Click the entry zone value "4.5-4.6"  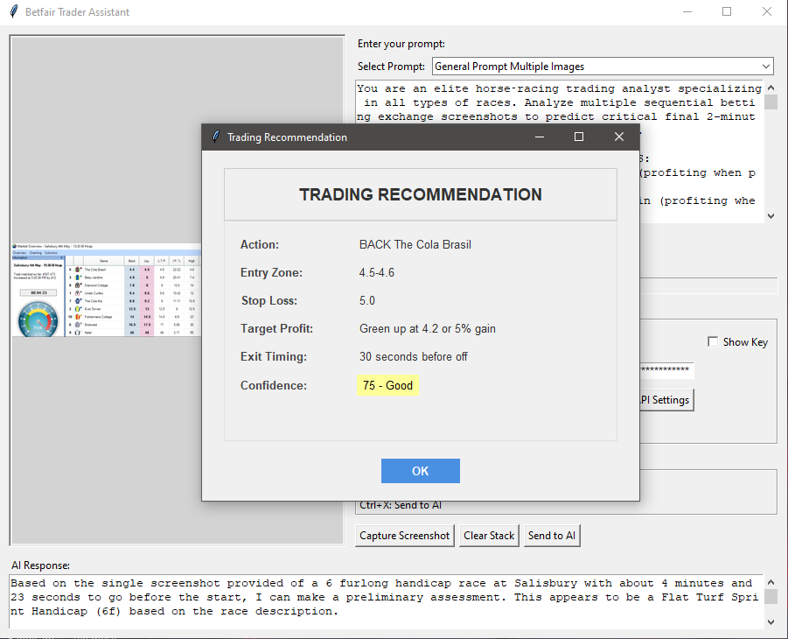click(377, 273)
